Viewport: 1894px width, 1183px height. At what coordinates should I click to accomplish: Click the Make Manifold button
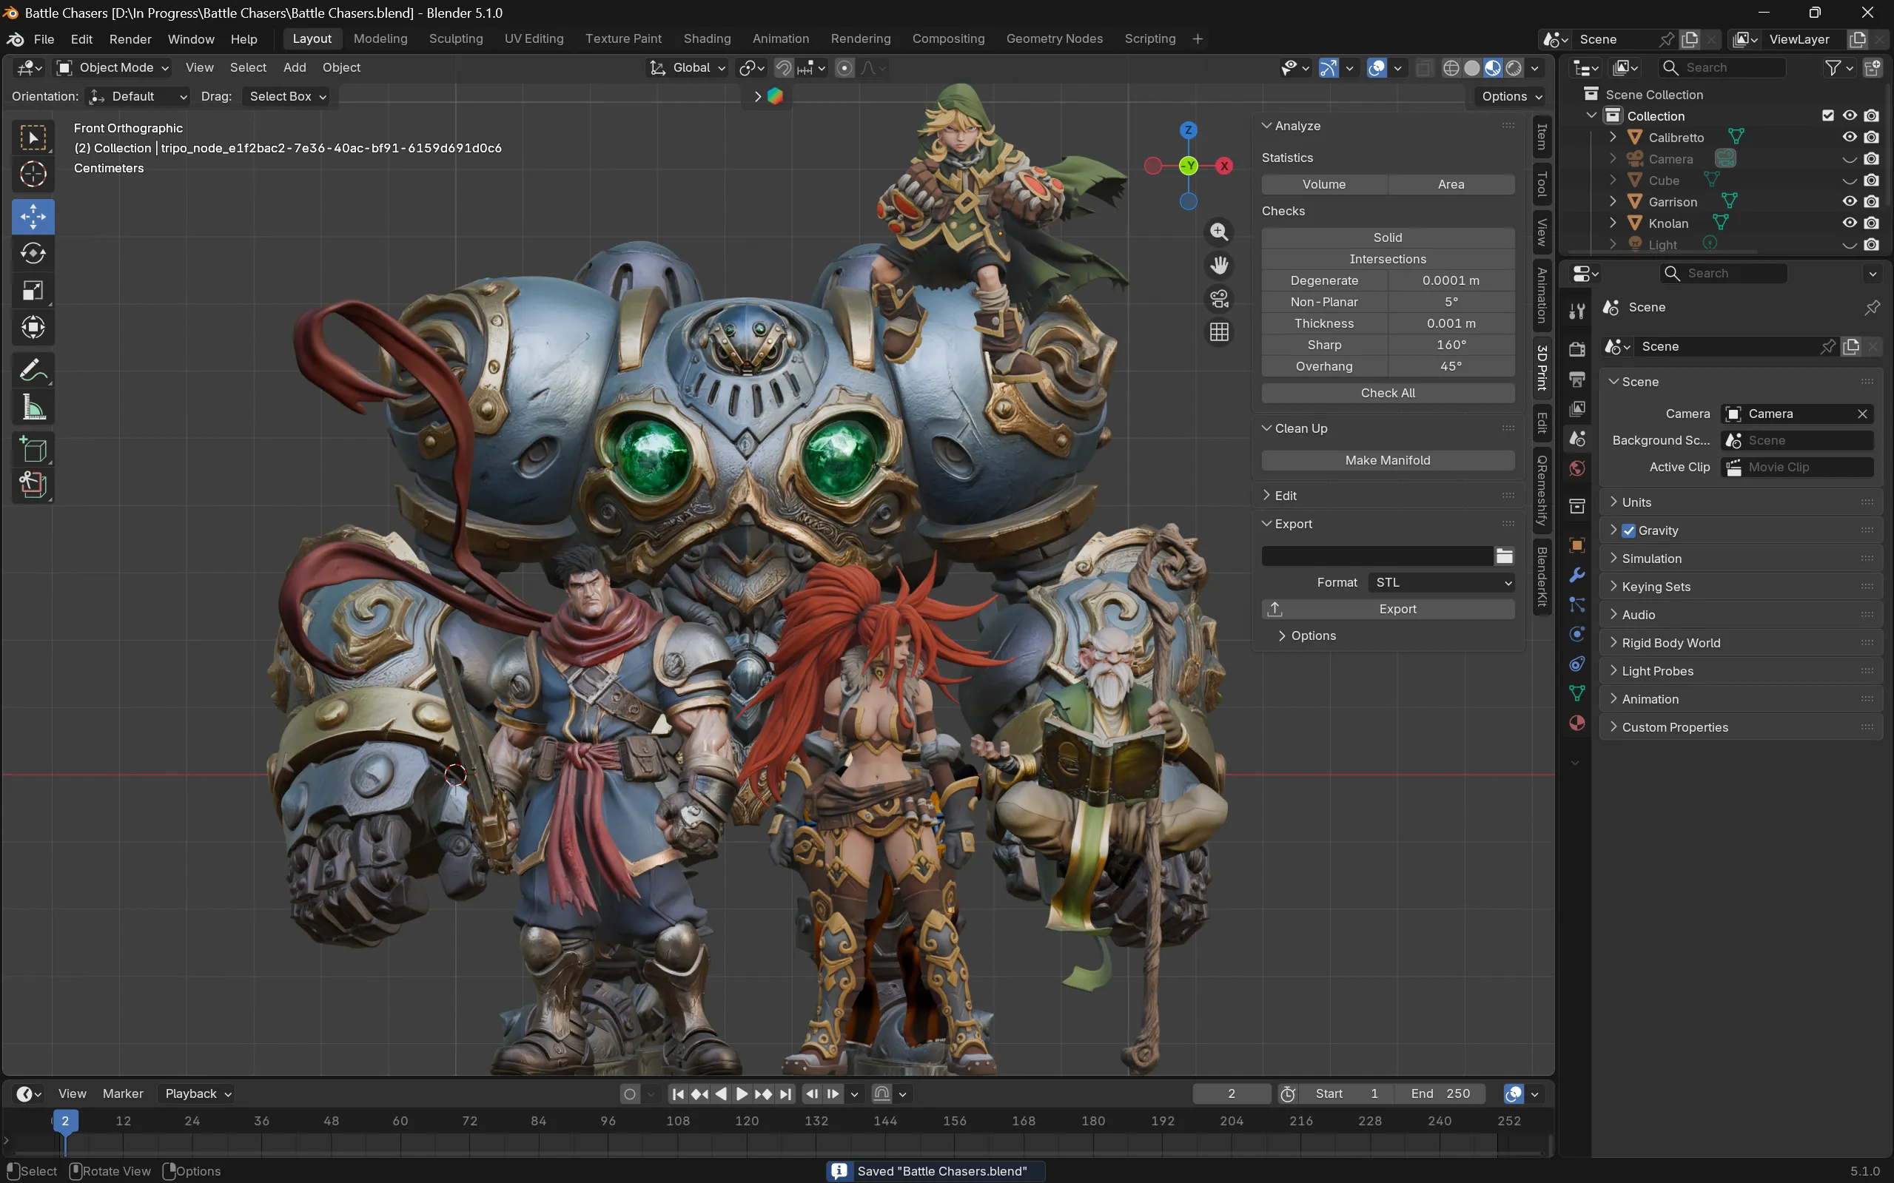click(1388, 461)
